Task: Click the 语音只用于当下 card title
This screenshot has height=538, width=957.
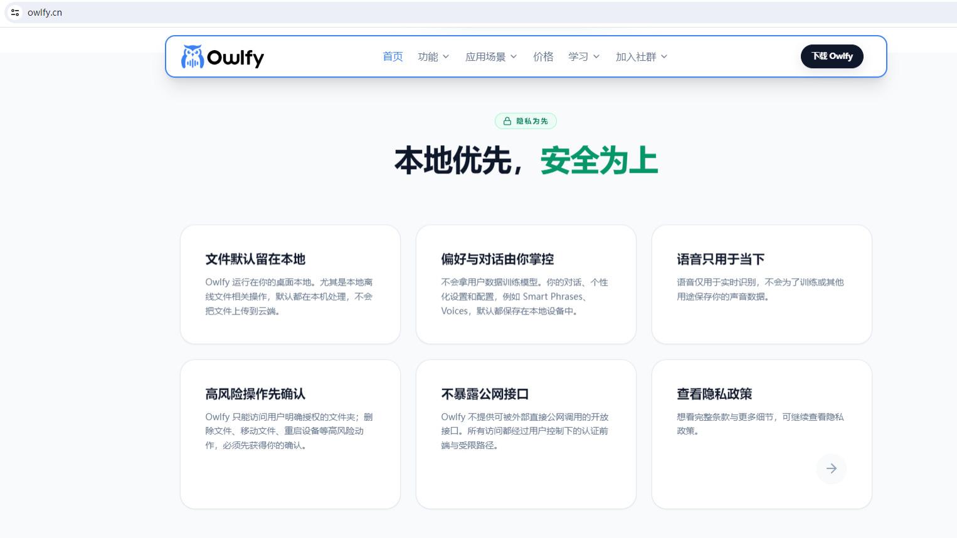Action: [x=721, y=259]
